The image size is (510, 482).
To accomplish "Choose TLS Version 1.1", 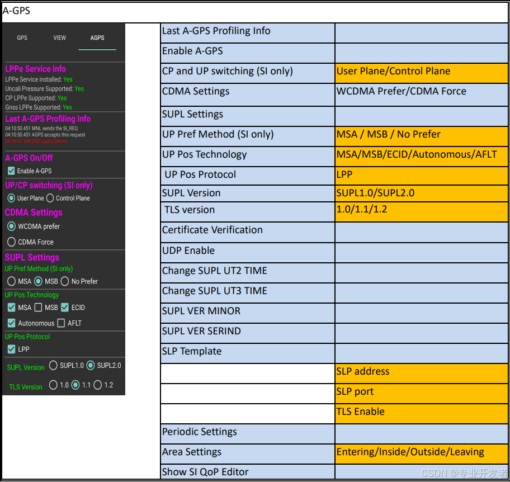I will tap(75, 385).
